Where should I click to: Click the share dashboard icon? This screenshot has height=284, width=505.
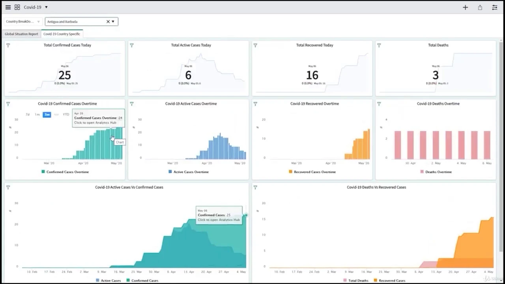click(x=480, y=7)
